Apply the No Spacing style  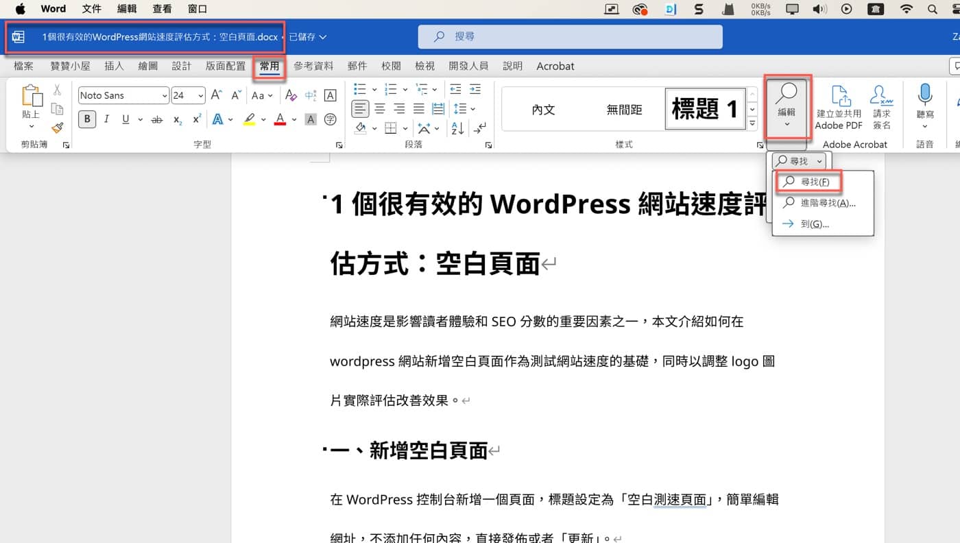[624, 109]
